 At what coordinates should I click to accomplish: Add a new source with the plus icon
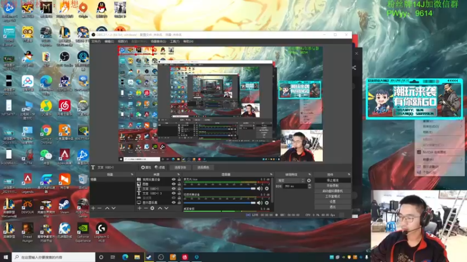click(140, 208)
